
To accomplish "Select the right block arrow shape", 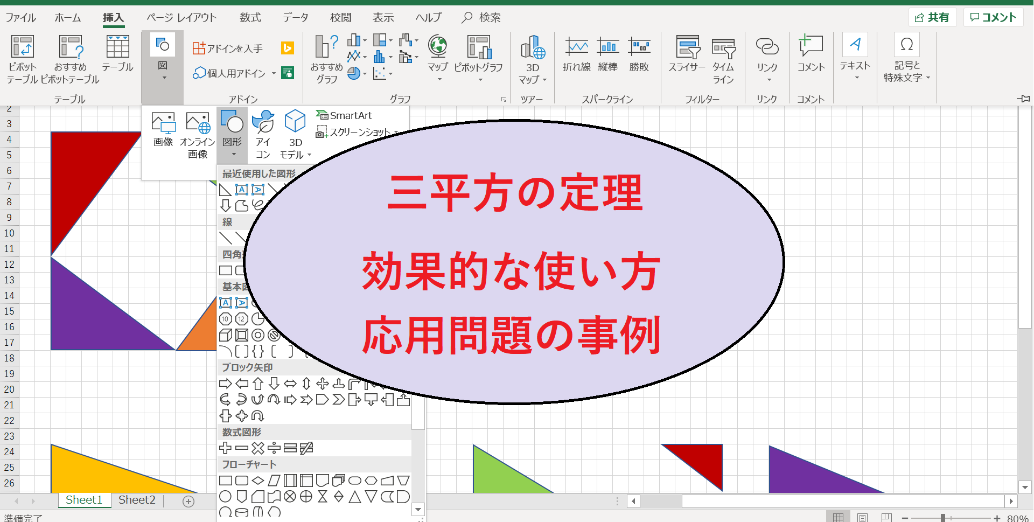I will pyautogui.click(x=226, y=384).
